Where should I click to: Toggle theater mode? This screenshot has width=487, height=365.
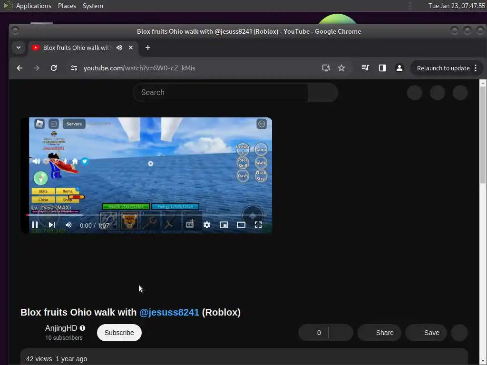(241, 225)
